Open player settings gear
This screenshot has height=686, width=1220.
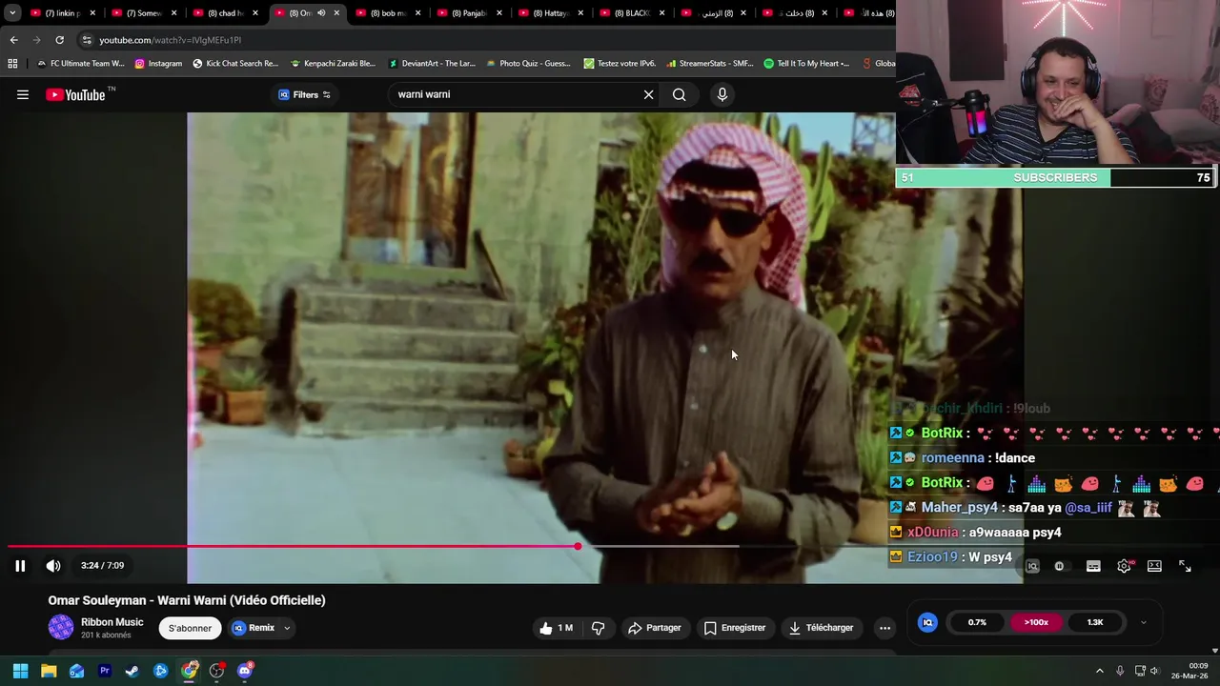(1124, 566)
